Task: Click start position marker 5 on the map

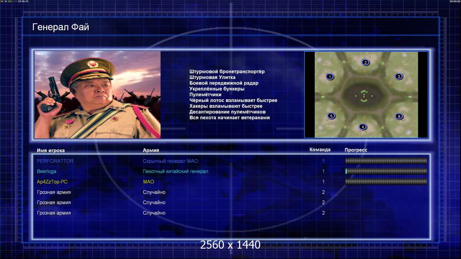Action: pyautogui.click(x=331, y=116)
